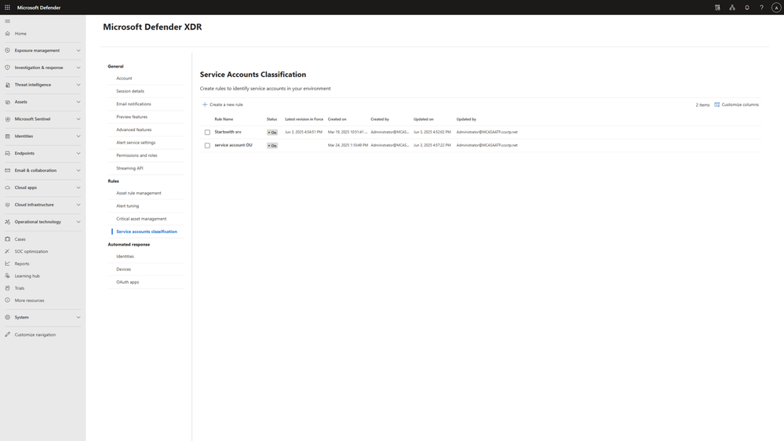Image resolution: width=784 pixels, height=441 pixels.
Task: Open Alert tuning rules
Action: point(127,206)
